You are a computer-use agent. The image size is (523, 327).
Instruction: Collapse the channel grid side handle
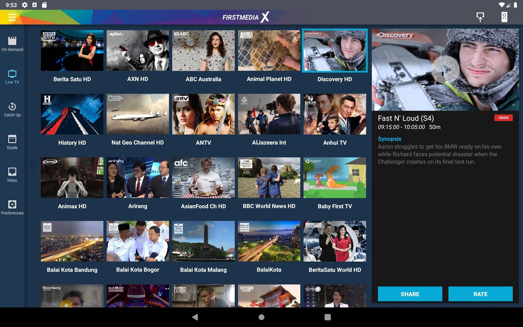click(32, 166)
